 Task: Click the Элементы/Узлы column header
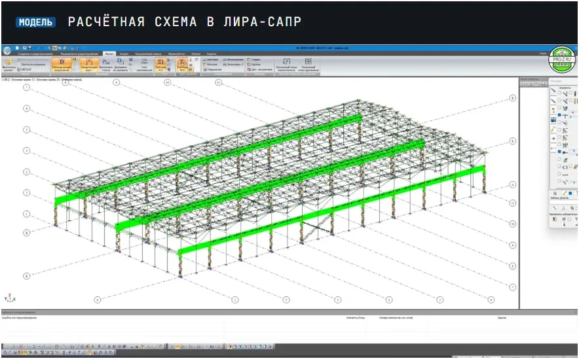pos(355,317)
